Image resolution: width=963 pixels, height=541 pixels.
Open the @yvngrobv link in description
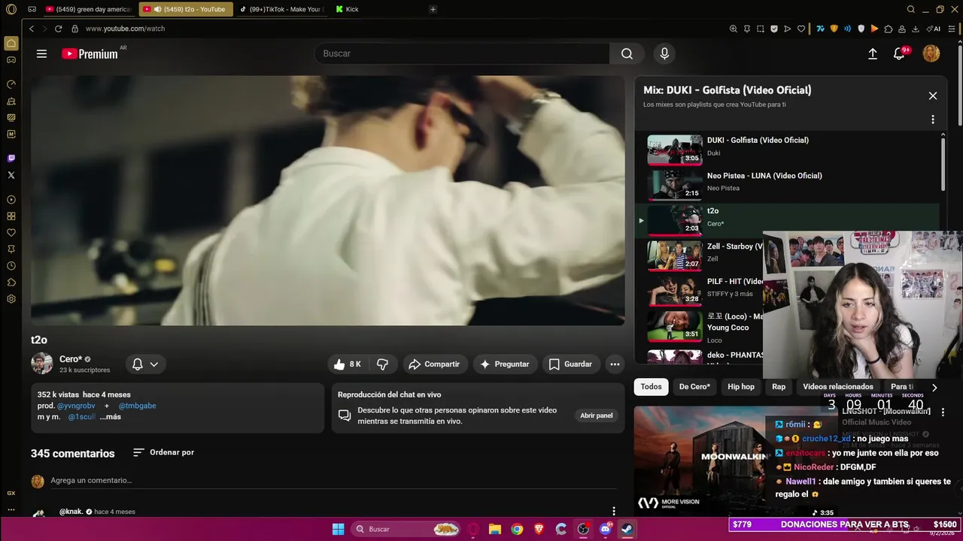(76, 406)
